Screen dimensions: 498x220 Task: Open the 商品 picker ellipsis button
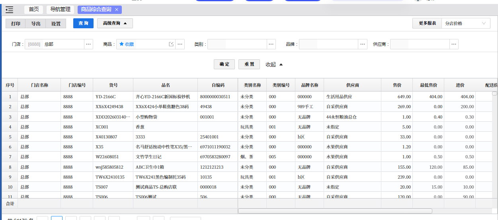(180, 44)
